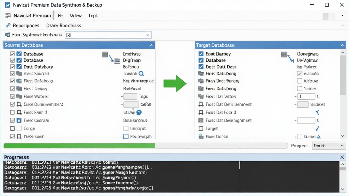
Task: Close the Progrress log panel
Action: [x=342, y=157]
